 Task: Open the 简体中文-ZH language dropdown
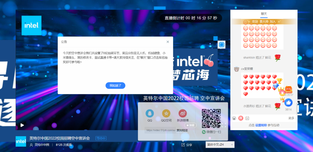(x=220, y=144)
